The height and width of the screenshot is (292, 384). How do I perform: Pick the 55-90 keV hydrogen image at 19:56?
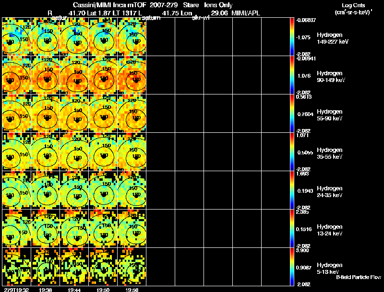132,114
